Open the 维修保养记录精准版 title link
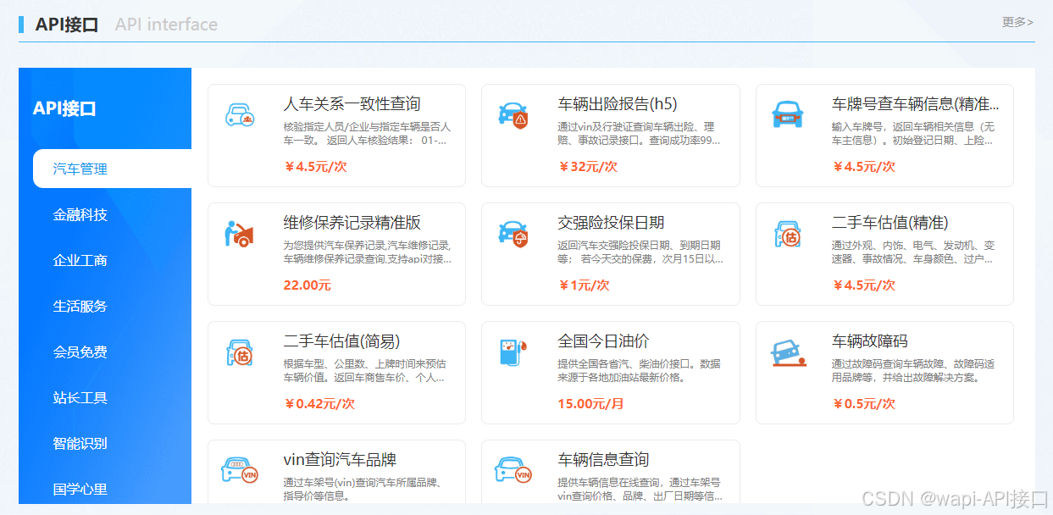 (352, 223)
